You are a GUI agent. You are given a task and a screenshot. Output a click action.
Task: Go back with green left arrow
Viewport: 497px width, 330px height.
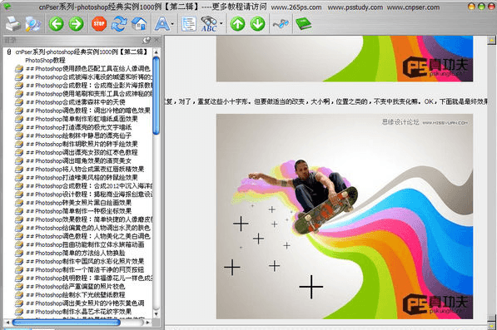point(56,24)
